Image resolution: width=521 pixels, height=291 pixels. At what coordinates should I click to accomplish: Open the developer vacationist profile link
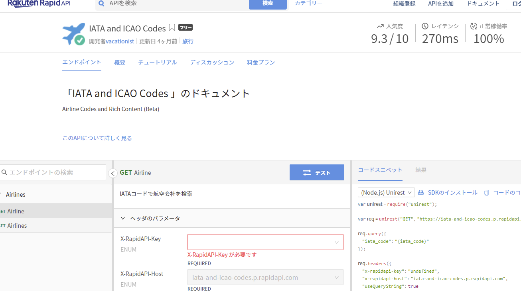(120, 41)
